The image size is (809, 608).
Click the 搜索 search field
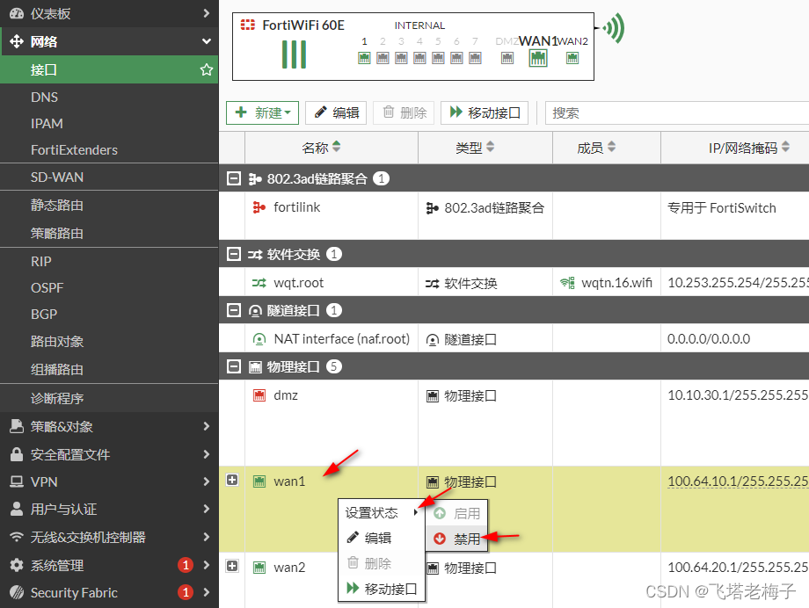(x=677, y=113)
